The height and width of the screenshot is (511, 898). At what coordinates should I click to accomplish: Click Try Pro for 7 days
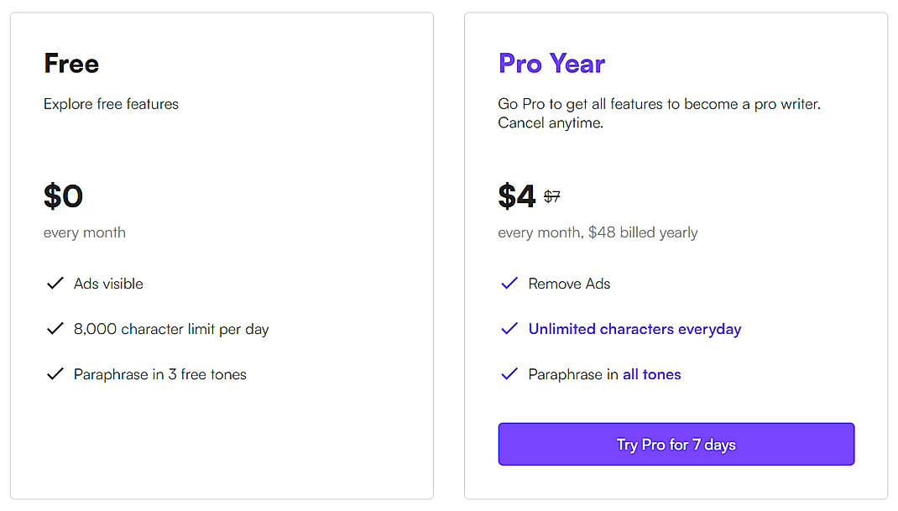coord(676,444)
